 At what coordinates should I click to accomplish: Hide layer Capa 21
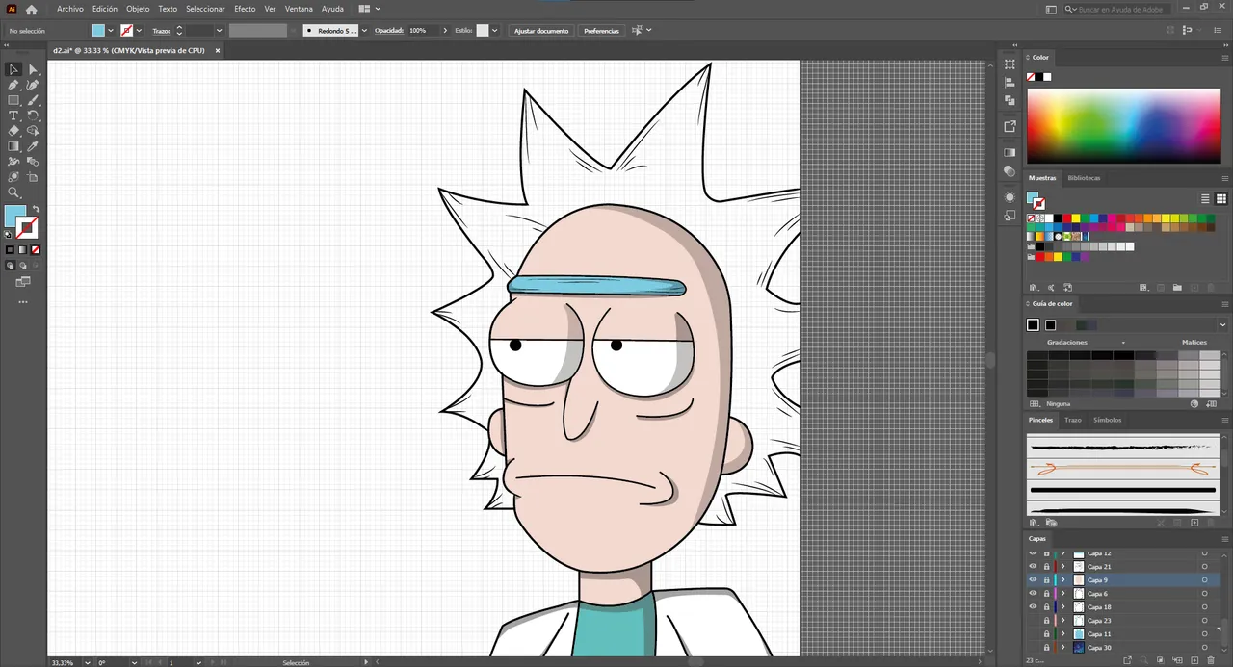click(1033, 567)
